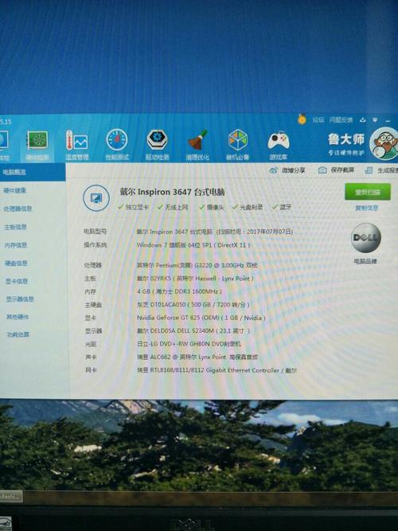Minimize the 鲁大师 window
The height and width of the screenshot is (531, 398).
tap(388, 120)
